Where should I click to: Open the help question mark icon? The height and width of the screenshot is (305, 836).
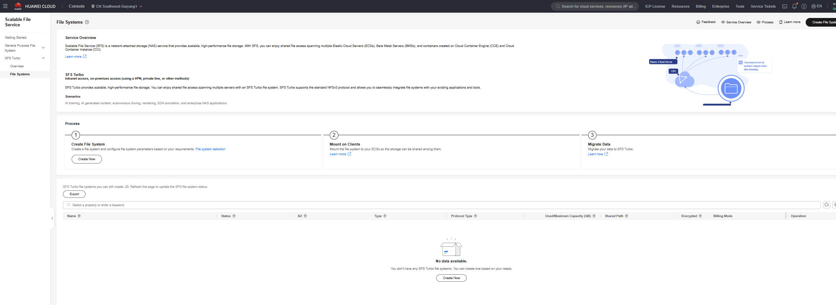click(804, 6)
